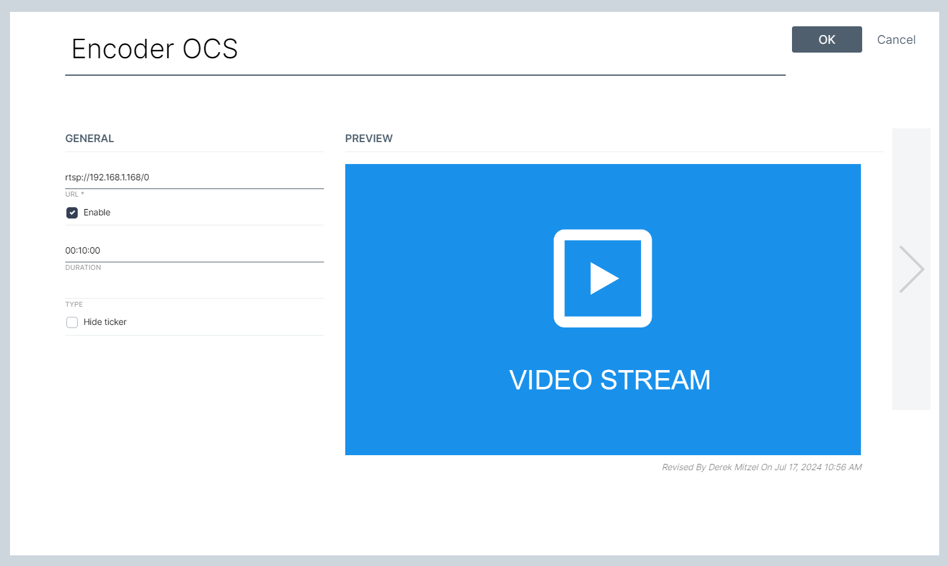
Task: Enable the stream with the Enable checkbox
Action: (x=72, y=212)
